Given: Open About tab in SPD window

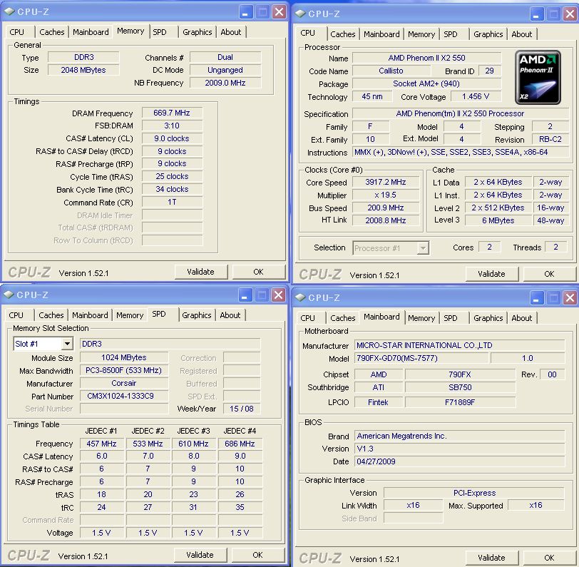Looking at the screenshot, I should (x=230, y=315).
